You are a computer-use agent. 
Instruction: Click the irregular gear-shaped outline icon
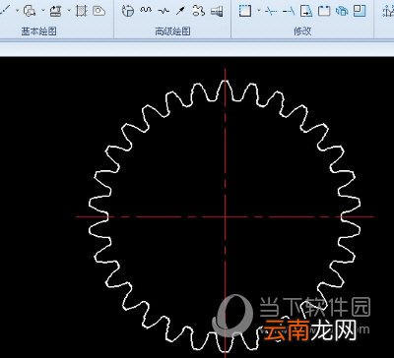click(199, 11)
